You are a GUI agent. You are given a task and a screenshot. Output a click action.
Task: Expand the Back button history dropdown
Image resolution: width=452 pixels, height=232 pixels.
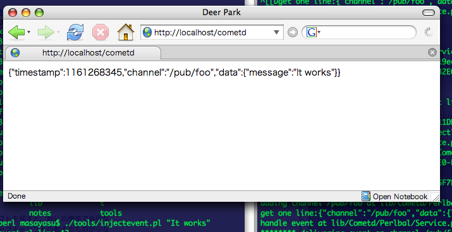(29, 32)
